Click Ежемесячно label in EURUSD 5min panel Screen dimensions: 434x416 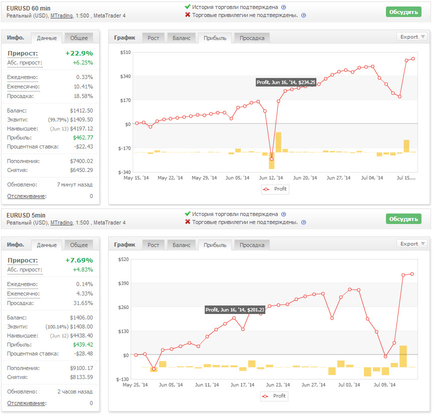click(x=24, y=294)
